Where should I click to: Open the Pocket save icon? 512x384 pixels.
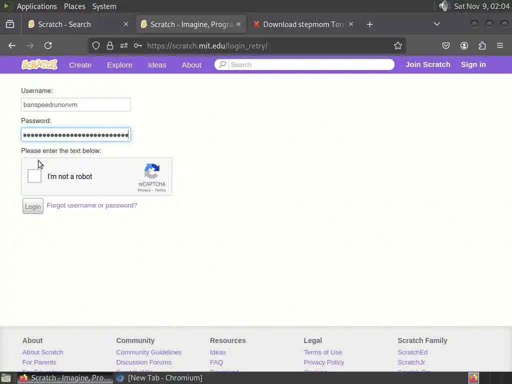coord(445,45)
